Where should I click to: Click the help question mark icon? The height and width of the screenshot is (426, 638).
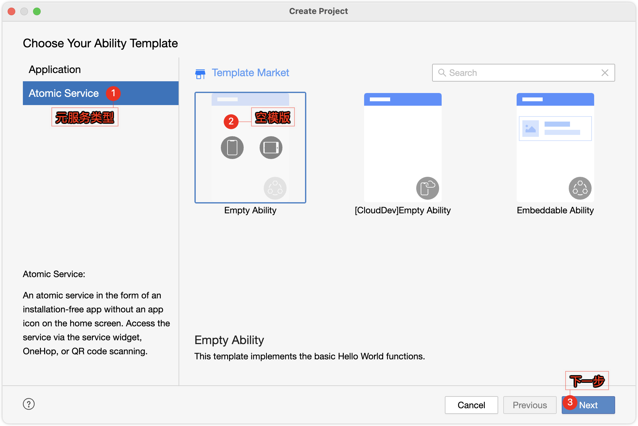[x=29, y=404]
